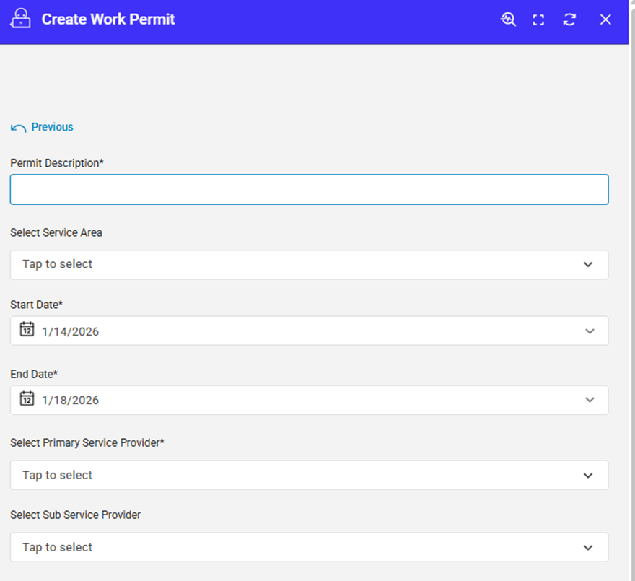Click the chevron in the Service Area field
Screen dimensions: 635x581
pos(588,265)
